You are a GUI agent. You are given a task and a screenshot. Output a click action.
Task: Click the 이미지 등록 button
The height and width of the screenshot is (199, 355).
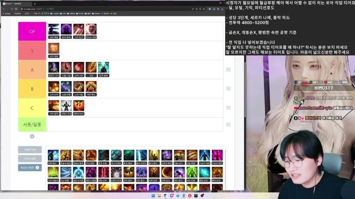tap(30, 159)
